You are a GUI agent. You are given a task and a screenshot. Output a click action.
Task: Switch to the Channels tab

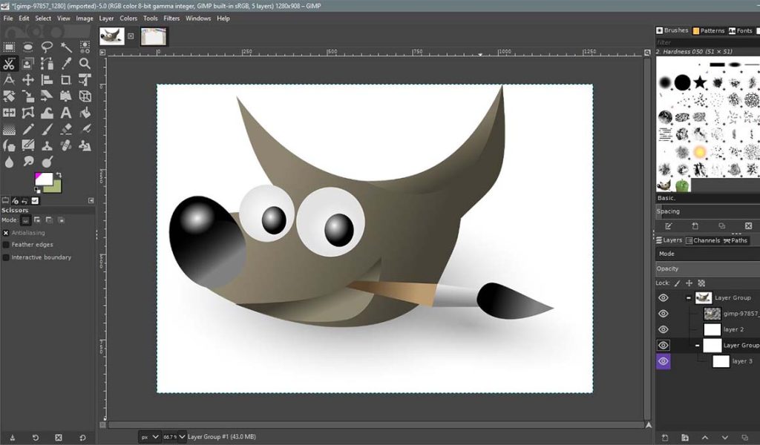[703, 240]
